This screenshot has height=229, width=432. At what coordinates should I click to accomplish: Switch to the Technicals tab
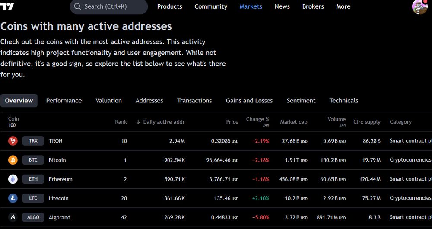pyautogui.click(x=344, y=101)
